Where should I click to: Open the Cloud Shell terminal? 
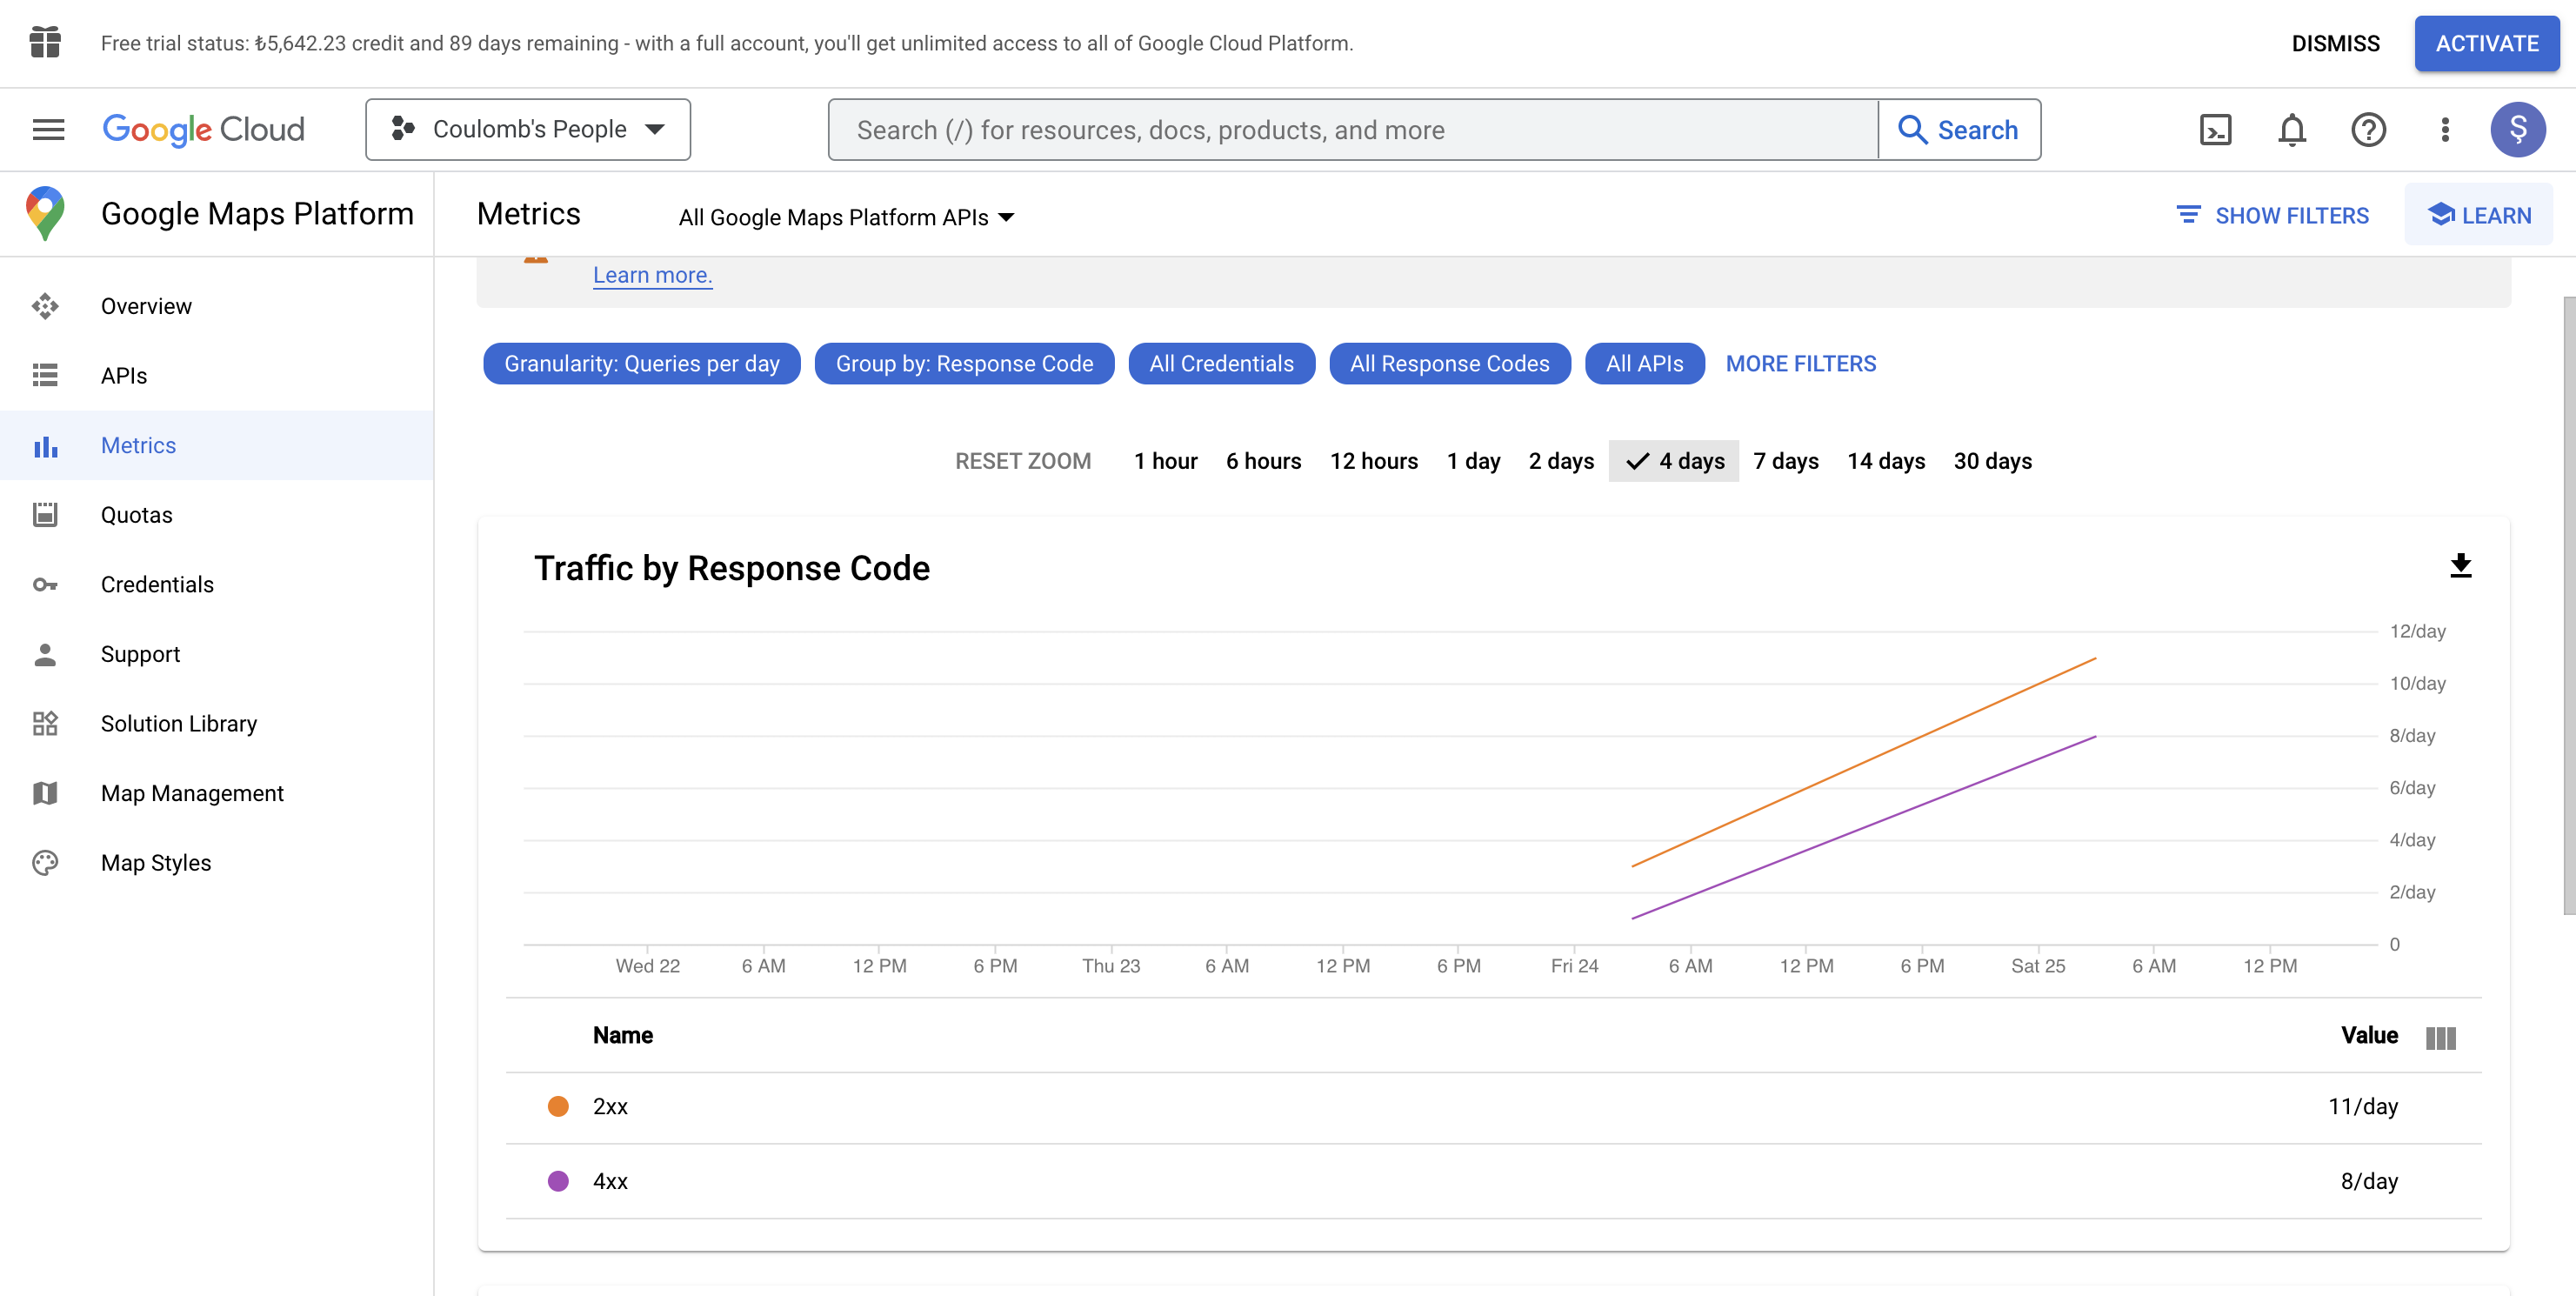pyautogui.click(x=2215, y=129)
